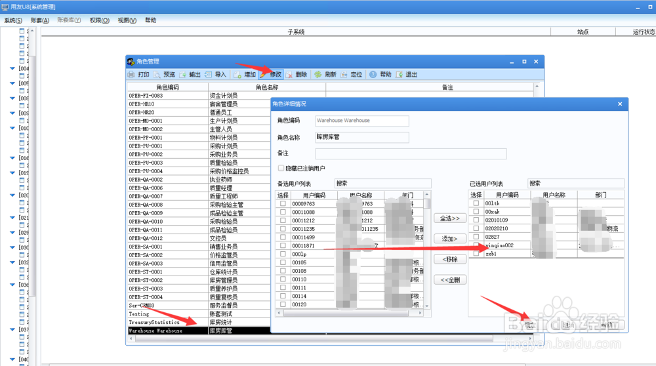Click the 修改 modify role icon

(x=263, y=75)
